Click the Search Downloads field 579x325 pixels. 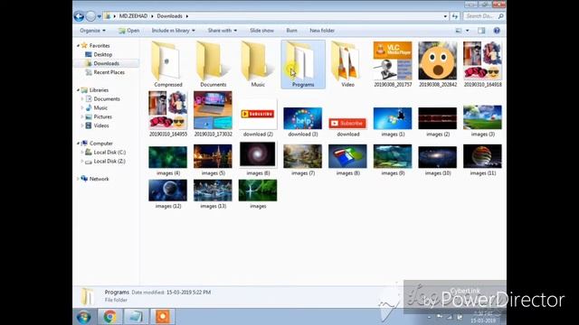[484, 16]
